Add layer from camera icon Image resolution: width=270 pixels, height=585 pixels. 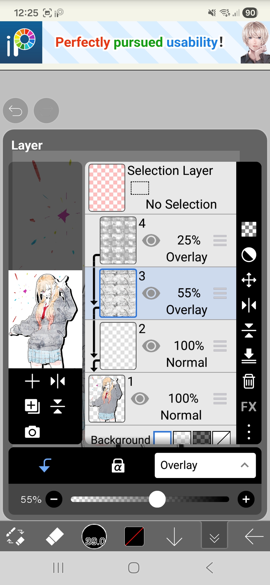[x=32, y=432]
